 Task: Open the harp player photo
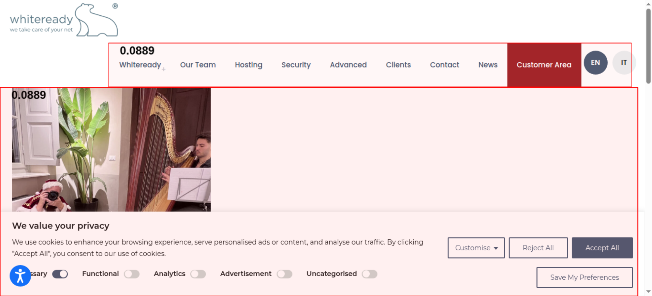point(111,149)
